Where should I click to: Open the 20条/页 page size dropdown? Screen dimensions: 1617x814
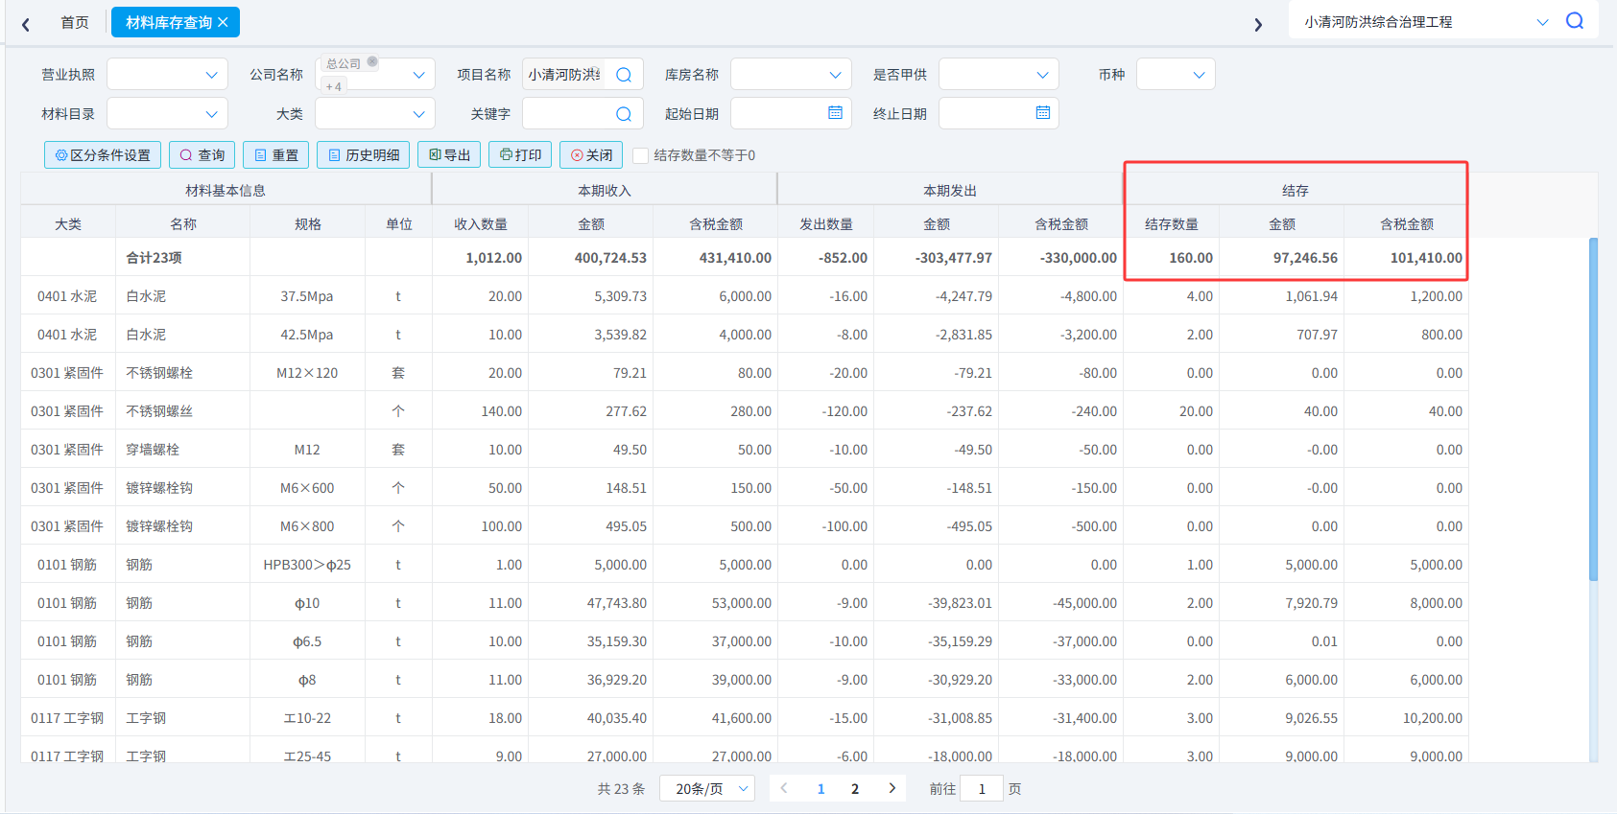[x=707, y=788]
